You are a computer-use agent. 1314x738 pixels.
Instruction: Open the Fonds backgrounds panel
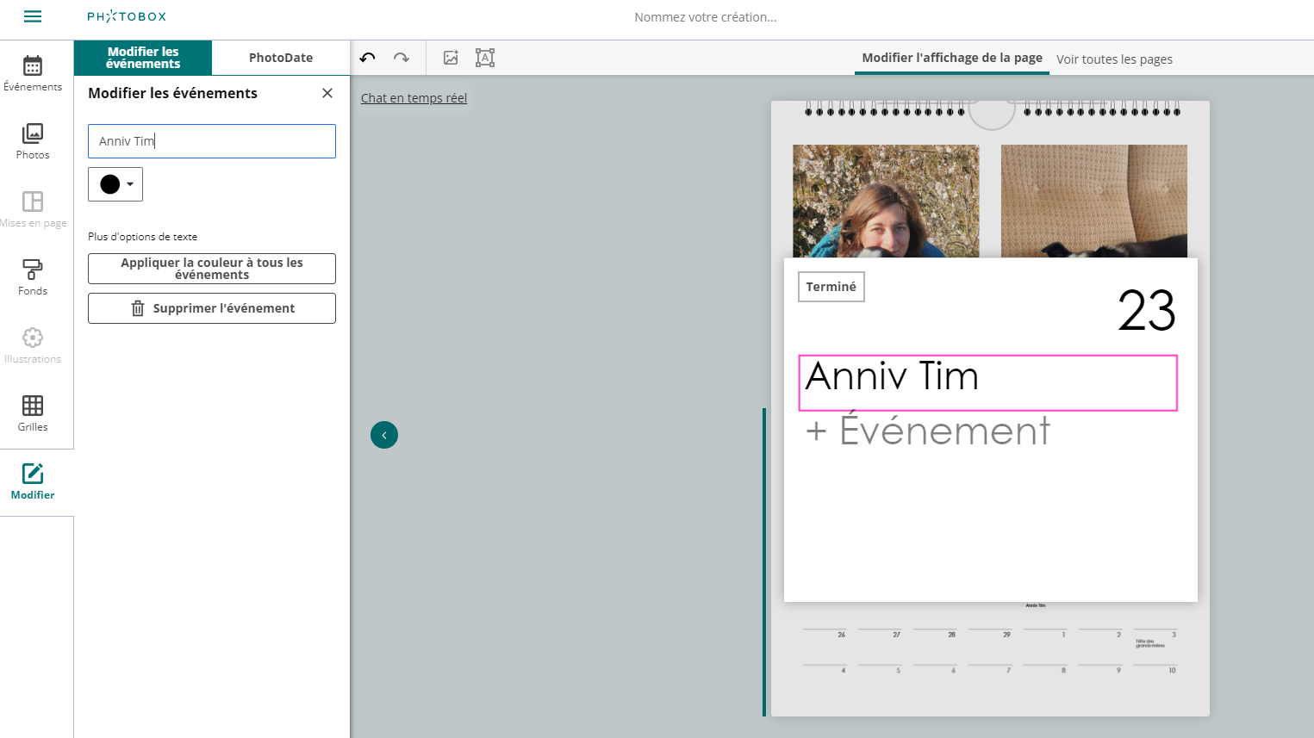(x=33, y=277)
